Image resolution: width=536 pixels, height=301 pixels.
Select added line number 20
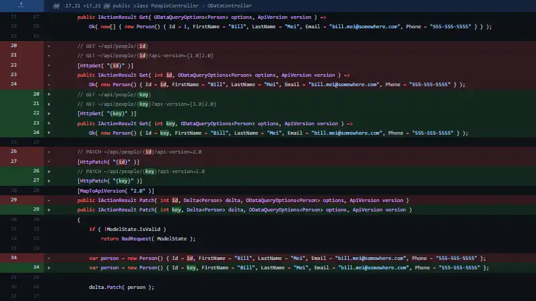[x=36, y=94]
